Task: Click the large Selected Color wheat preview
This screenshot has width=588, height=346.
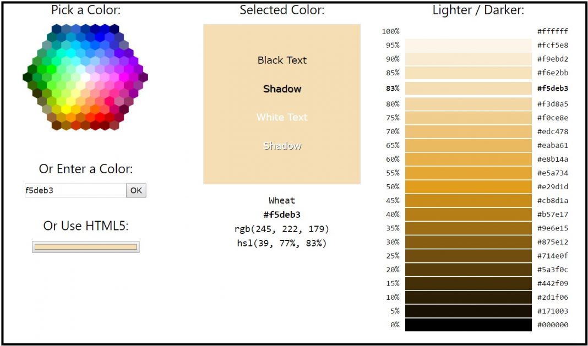Action: coord(281,104)
